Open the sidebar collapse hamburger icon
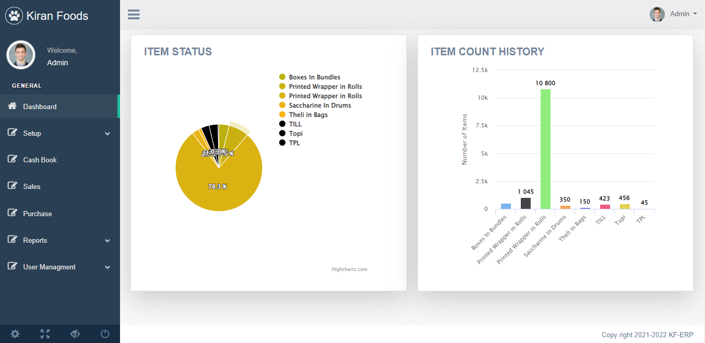 coord(134,14)
